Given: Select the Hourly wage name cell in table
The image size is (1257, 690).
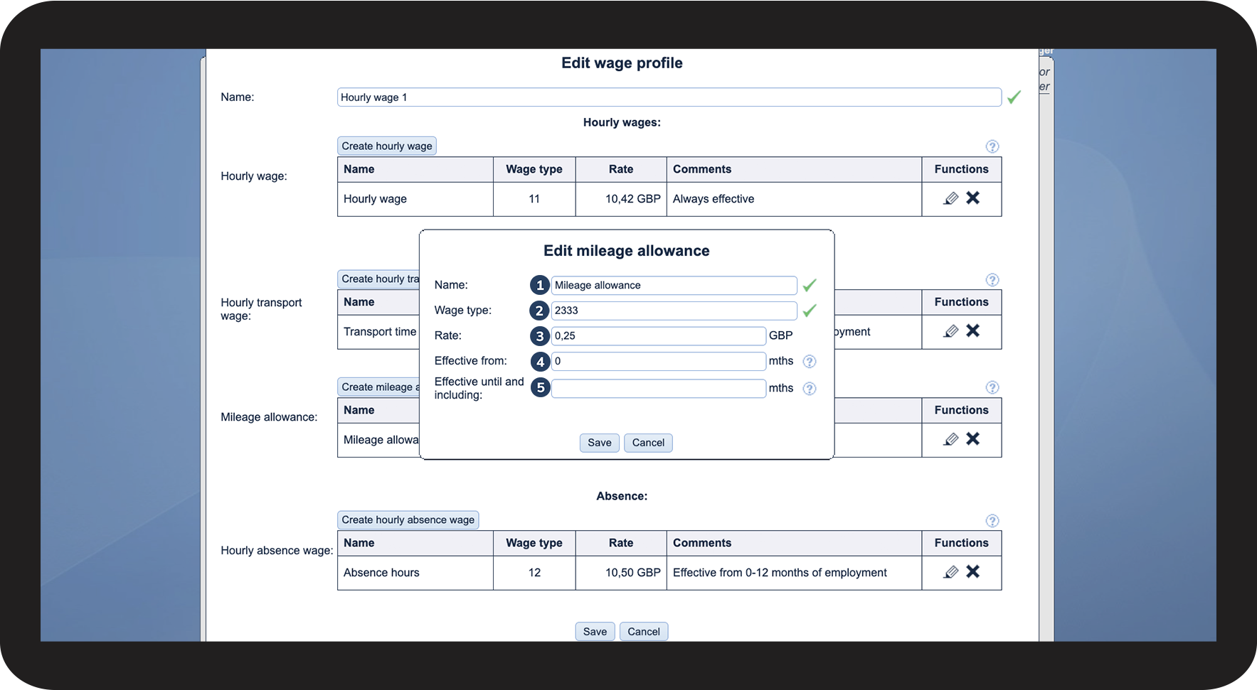Looking at the screenshot, I should coord(415,199).
